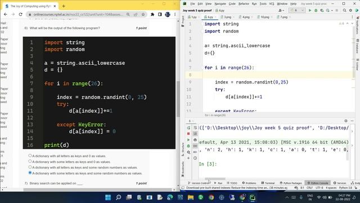Toggle soft-wrap in the Python console

195,128
